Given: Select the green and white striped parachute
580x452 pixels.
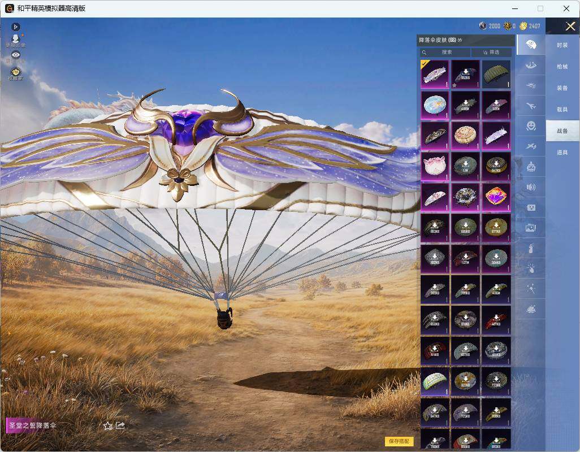Looking at the screenshot, I should pyautogui.click(x=435, y=381).
